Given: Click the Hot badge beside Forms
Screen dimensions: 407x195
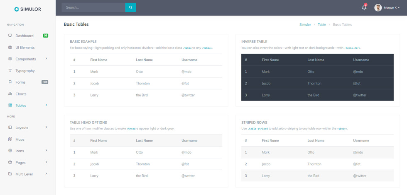Looking at the screenshot, I should [x=45, y=82].
